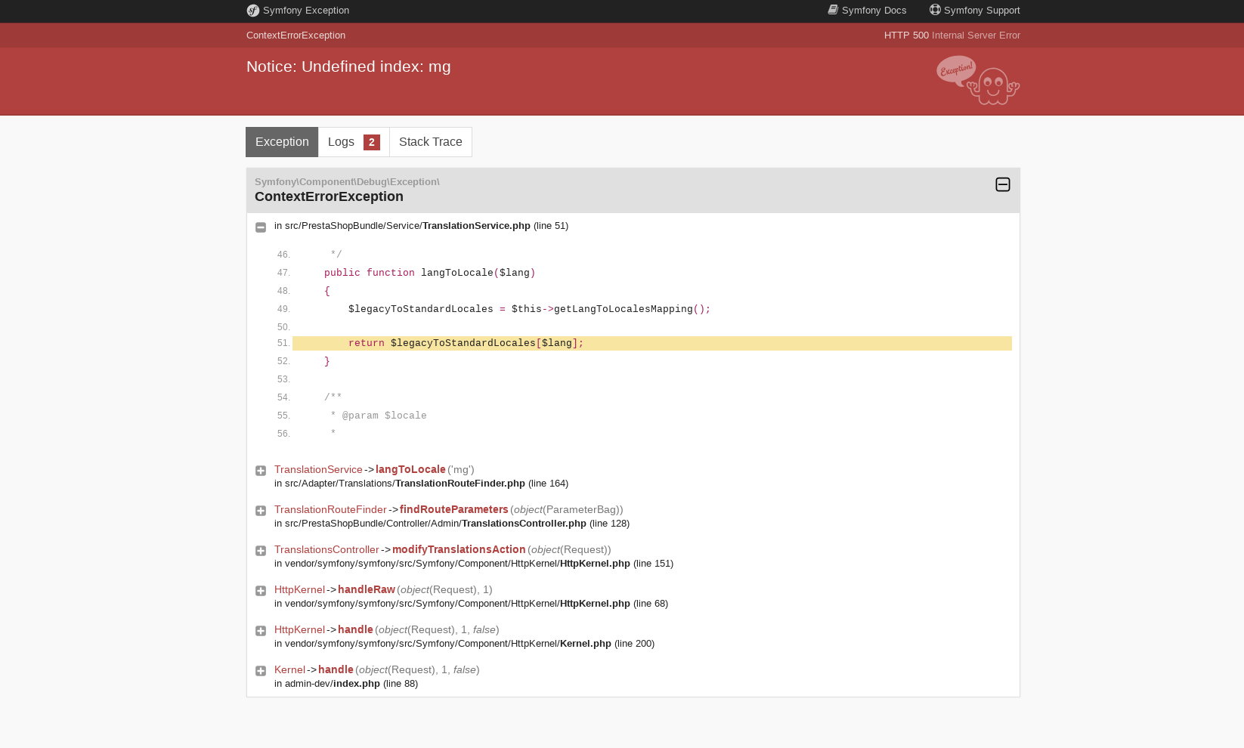
Task: Expand the HttpKernel handle trace entry
Action: [x=261, y=631]
